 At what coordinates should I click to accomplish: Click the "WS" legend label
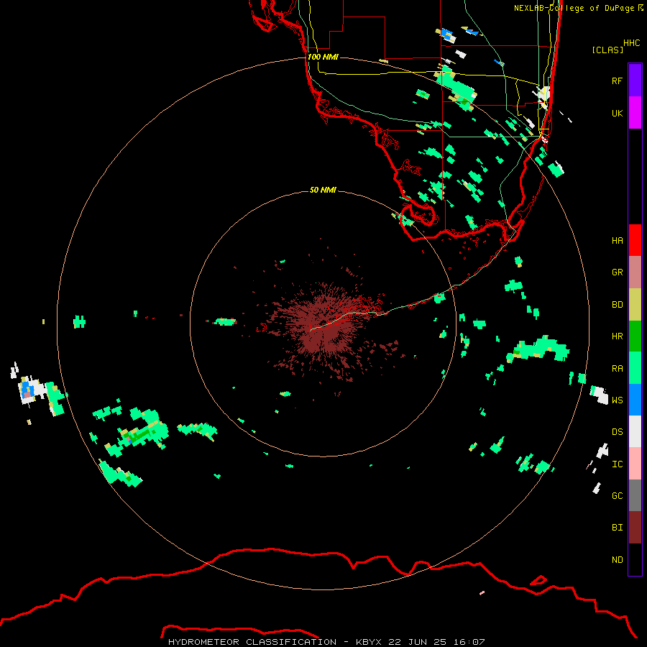[618, 400]
